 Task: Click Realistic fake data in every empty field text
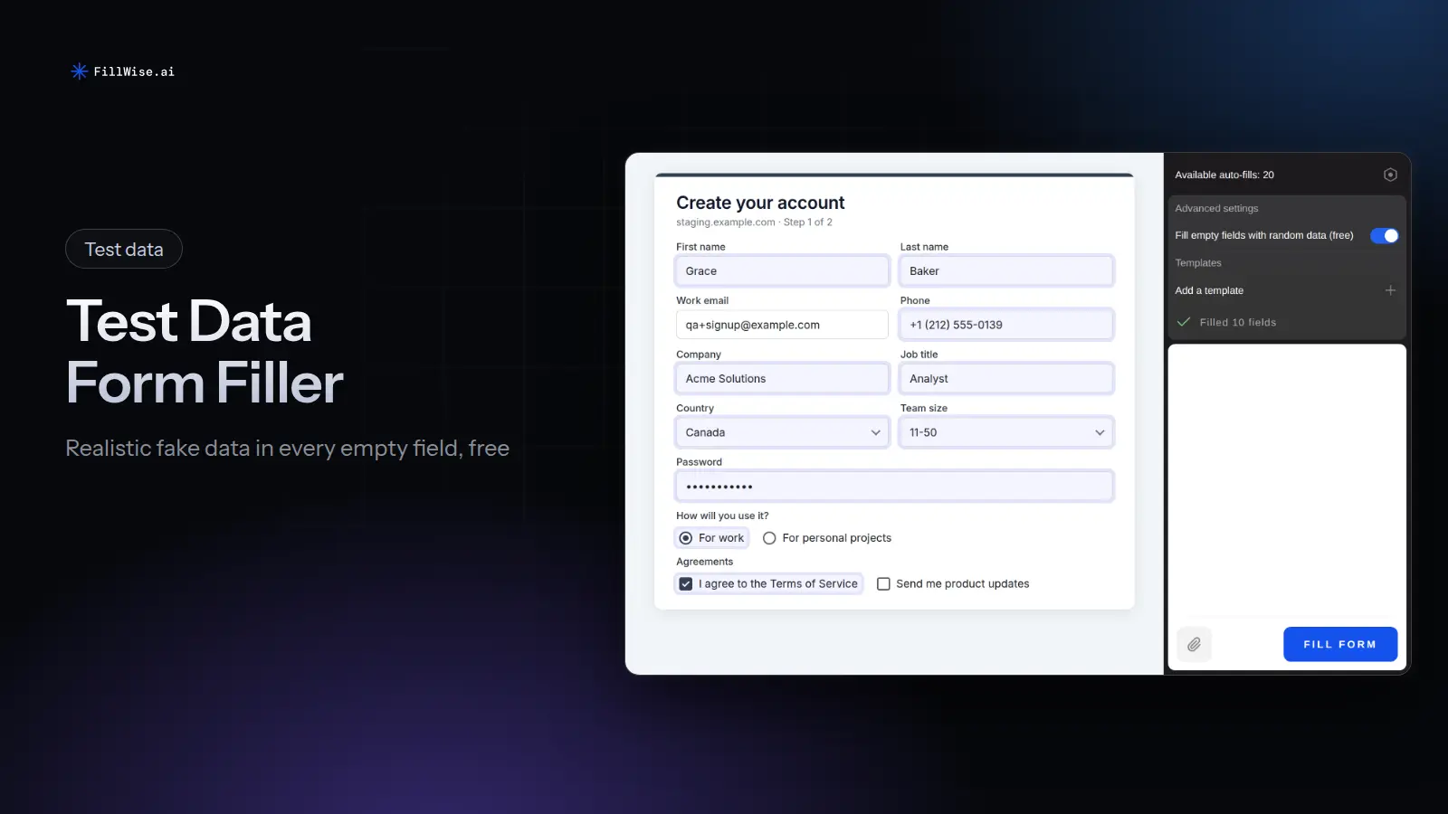[288, 449]
